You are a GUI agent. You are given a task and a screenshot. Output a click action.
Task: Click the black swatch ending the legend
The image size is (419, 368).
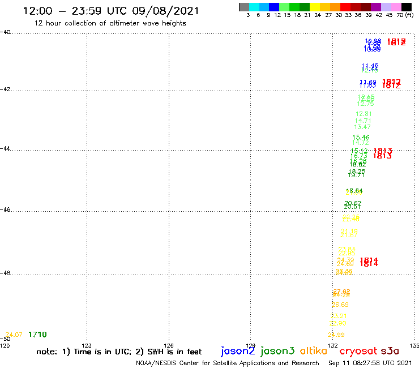[x=406, y=7]
